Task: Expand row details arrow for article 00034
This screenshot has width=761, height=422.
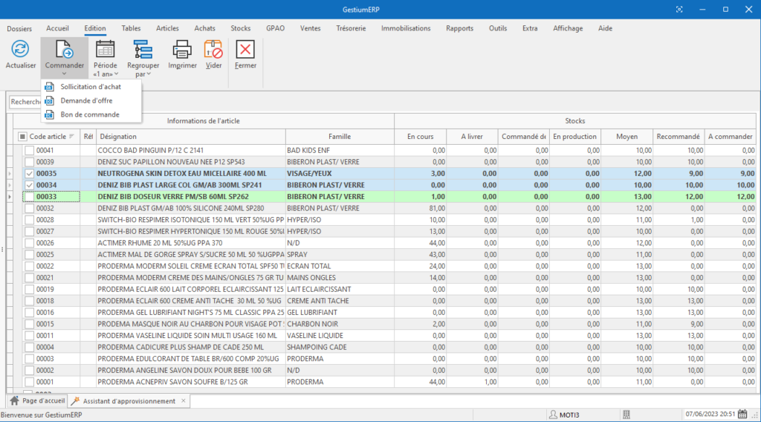Action: click(10, 185)
